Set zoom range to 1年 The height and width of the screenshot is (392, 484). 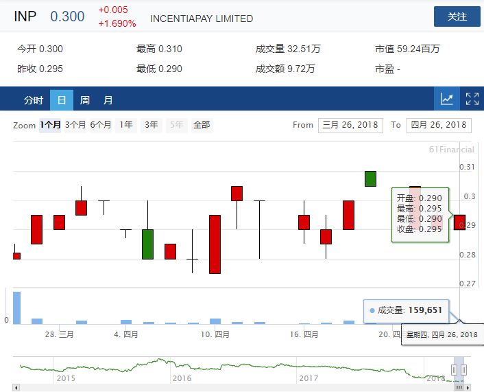click(x=126, y=125)
